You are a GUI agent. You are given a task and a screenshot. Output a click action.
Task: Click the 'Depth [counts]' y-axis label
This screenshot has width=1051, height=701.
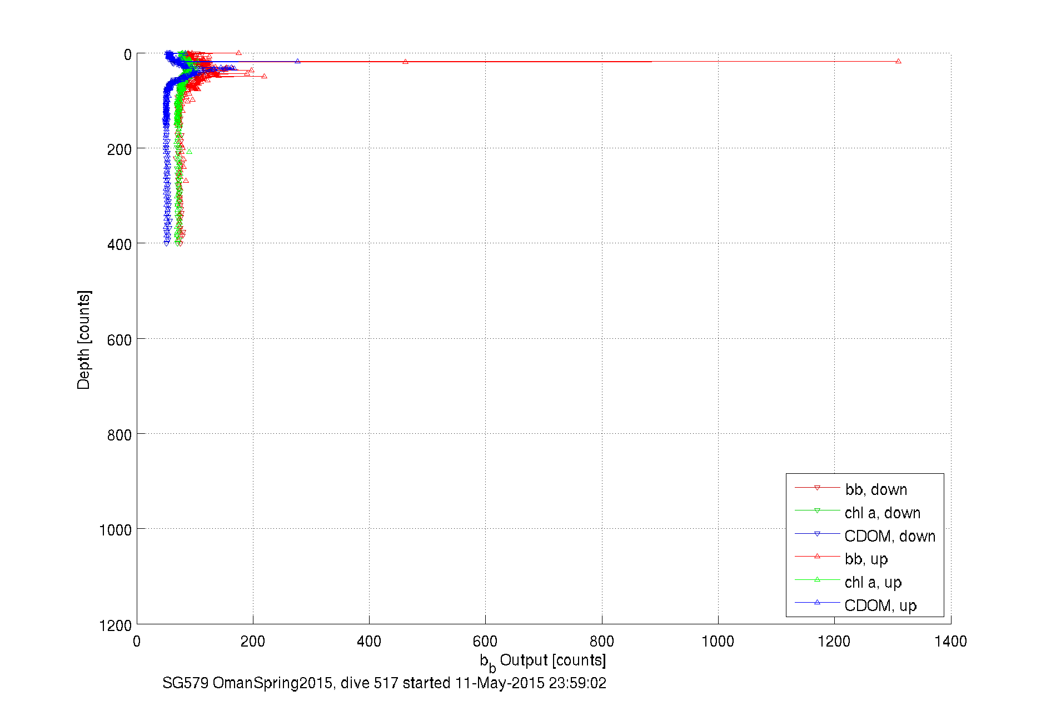point(84,339)
